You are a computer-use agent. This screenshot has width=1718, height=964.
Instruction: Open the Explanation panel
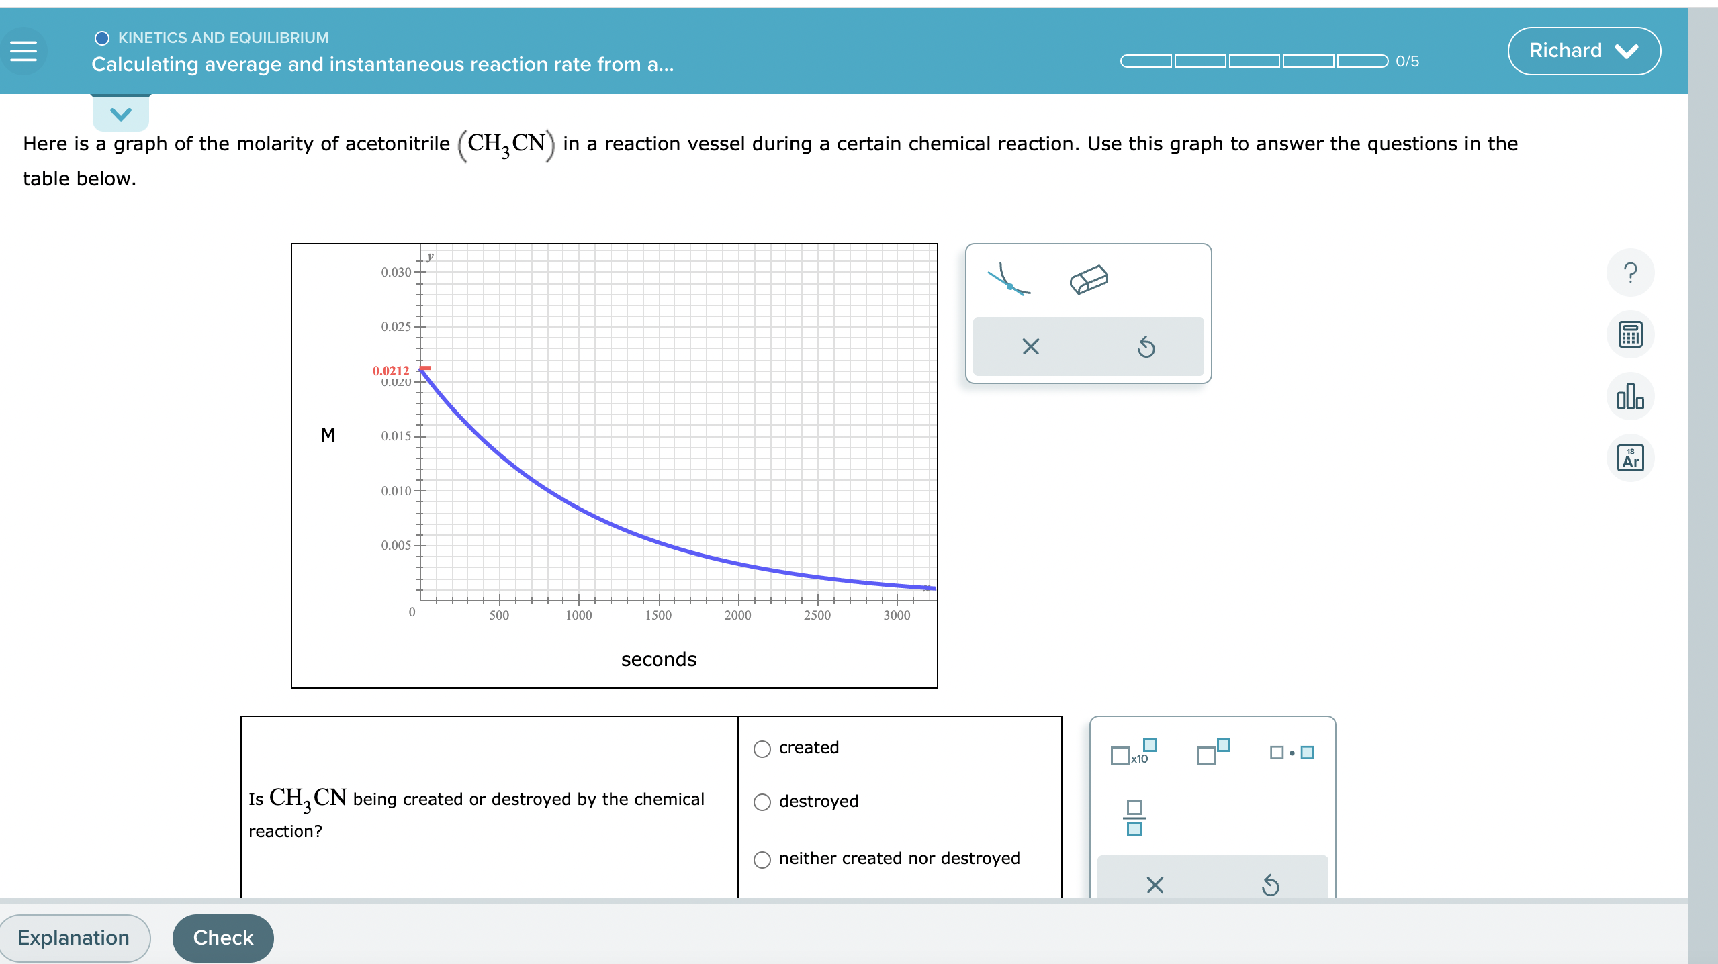point(74,937)
